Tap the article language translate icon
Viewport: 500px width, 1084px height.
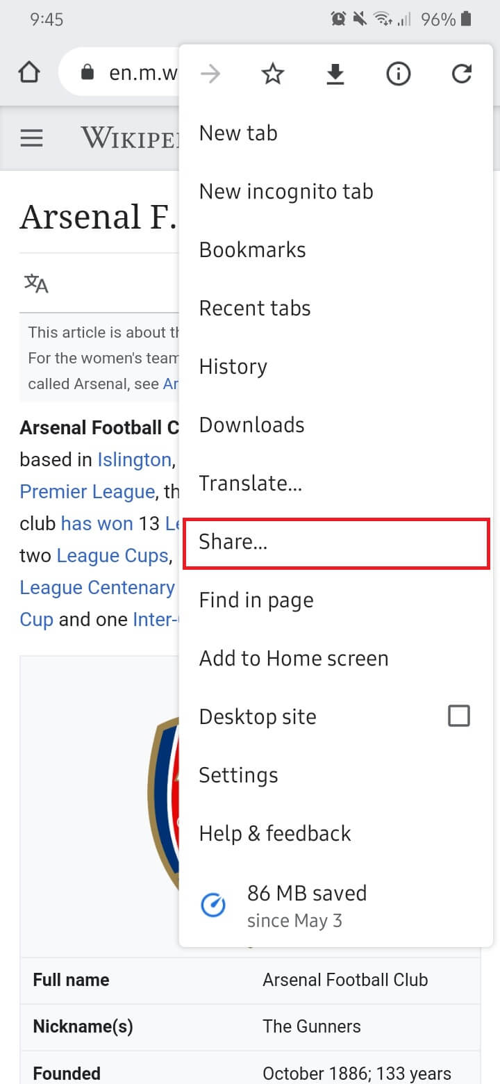[36, 284]
